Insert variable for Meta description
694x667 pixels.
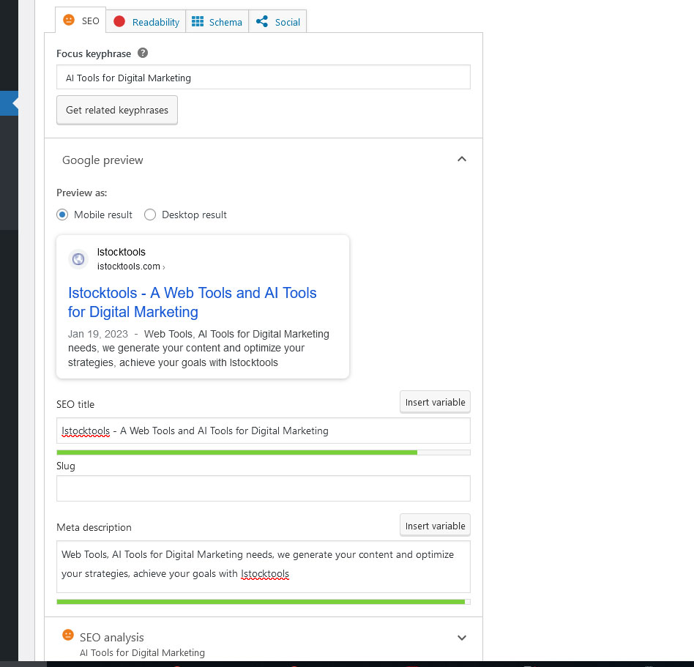click(435, 526)
